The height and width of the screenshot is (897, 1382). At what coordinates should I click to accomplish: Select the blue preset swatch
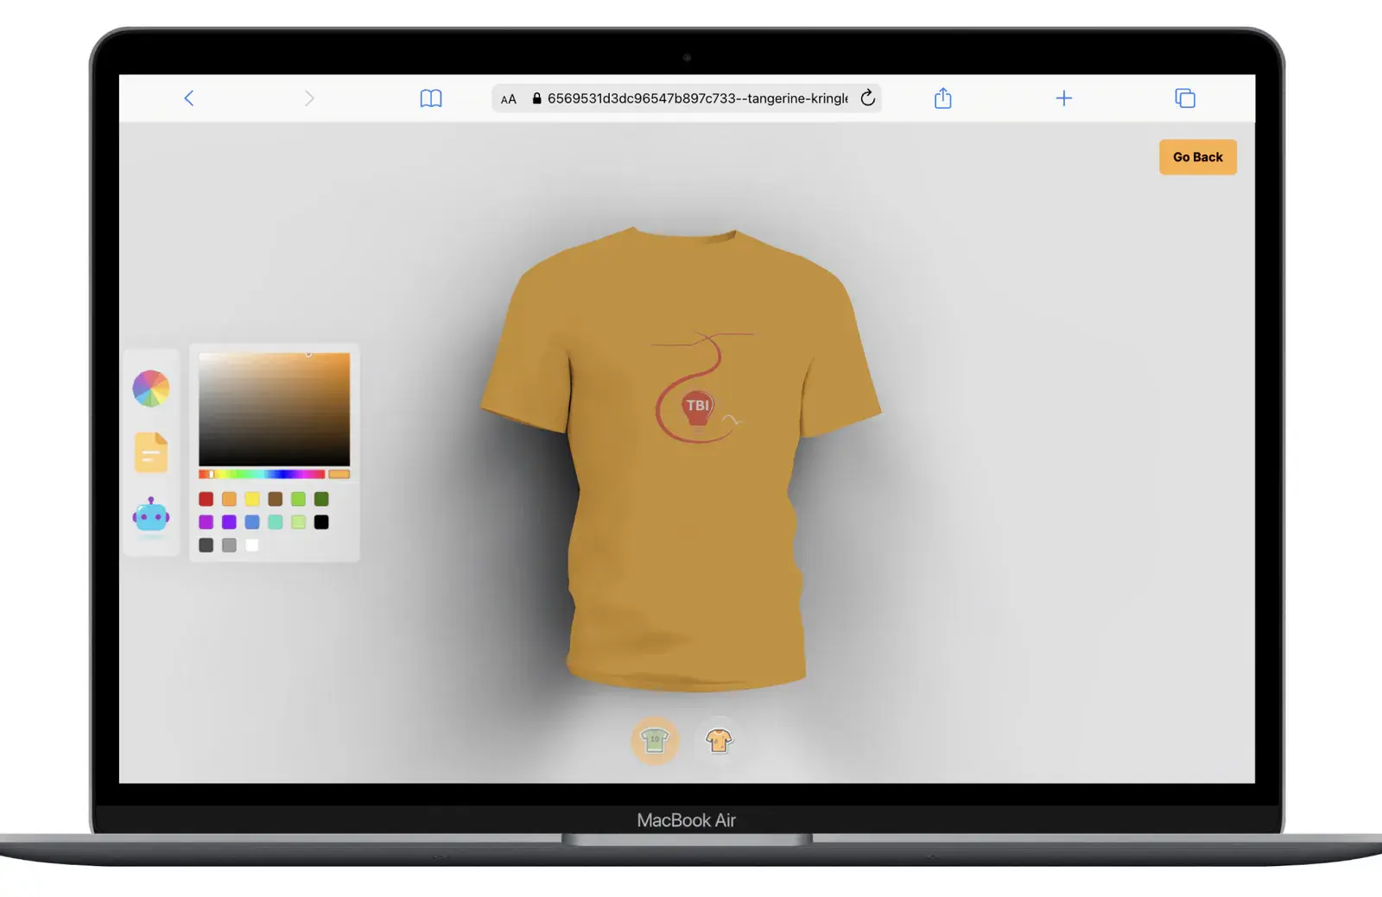click(252, 522)
